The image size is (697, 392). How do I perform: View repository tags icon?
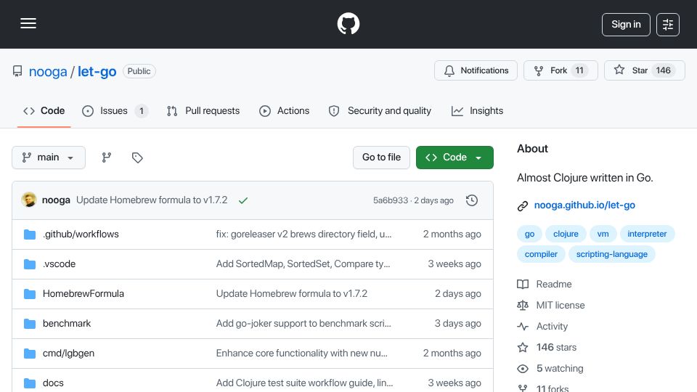tap(137, 158)
